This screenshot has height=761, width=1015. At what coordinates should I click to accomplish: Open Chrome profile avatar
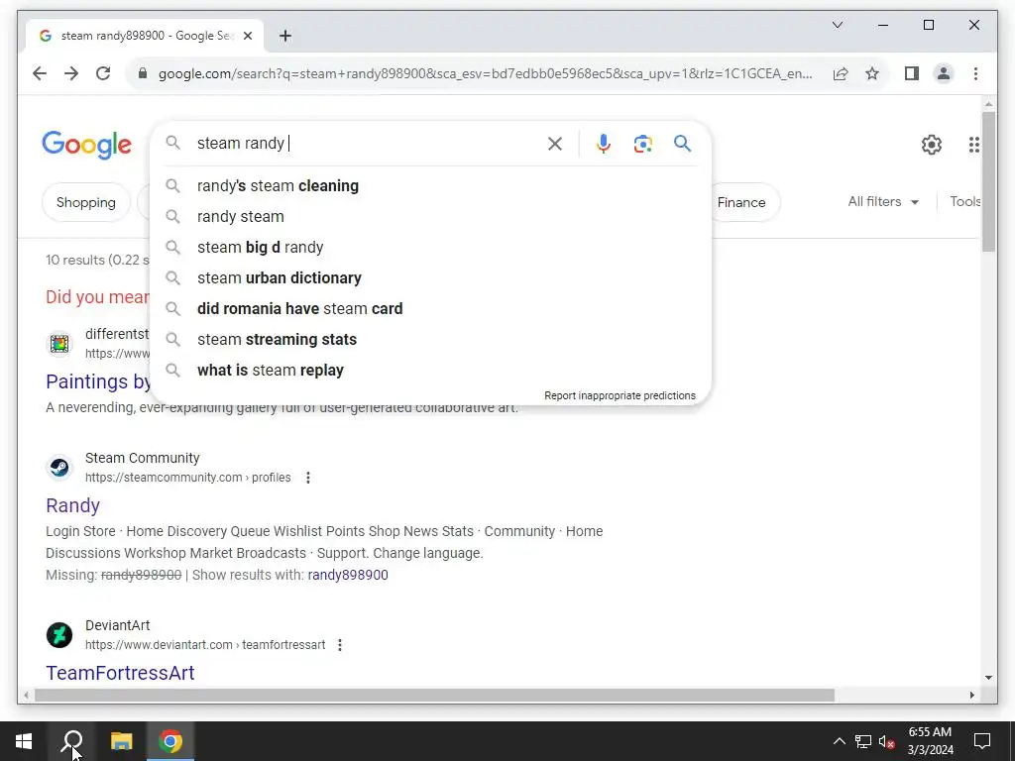[x=944, y=73]
